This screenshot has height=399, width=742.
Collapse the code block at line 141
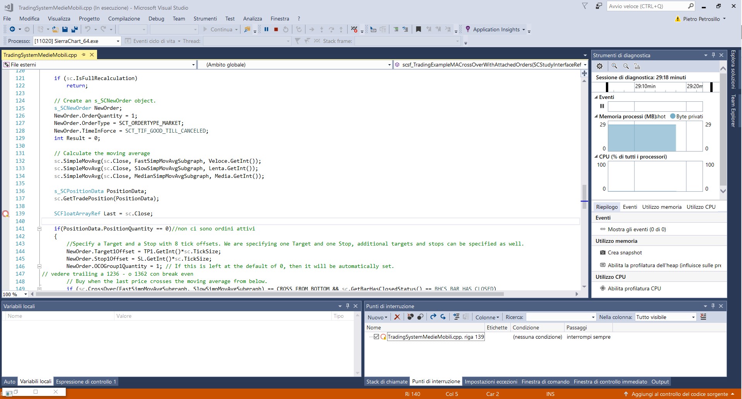click(39, 229)
